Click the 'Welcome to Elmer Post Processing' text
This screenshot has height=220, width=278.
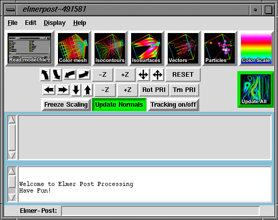point(76,184)
